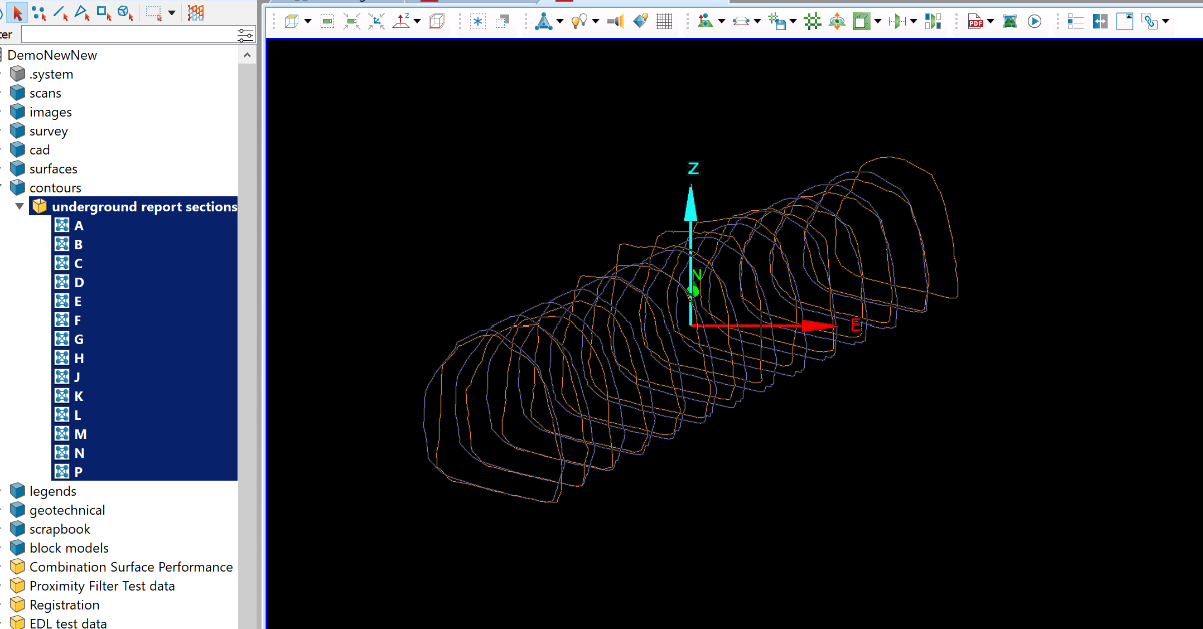This screenshot has width=1203, height=629.
Task: Click the screenshot image capture icon
Action: point(1010,22)
